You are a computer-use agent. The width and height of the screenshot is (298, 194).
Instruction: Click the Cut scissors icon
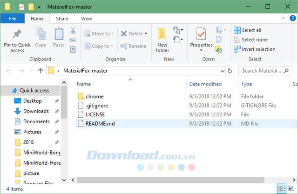click(x=73, y=30)
